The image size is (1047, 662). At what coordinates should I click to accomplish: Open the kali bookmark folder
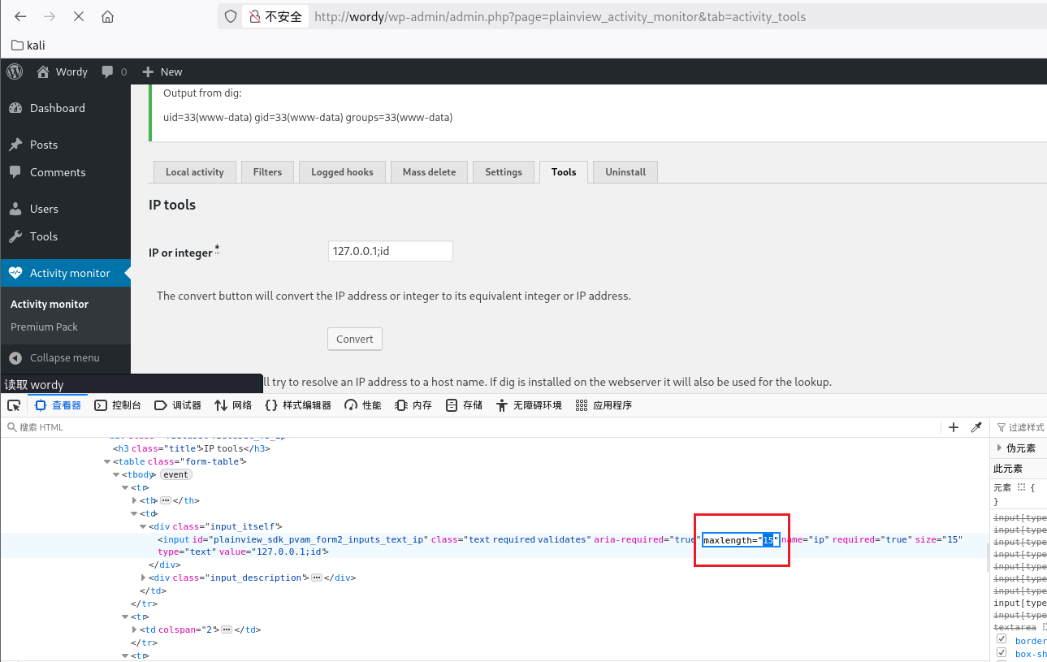point(28,45)
